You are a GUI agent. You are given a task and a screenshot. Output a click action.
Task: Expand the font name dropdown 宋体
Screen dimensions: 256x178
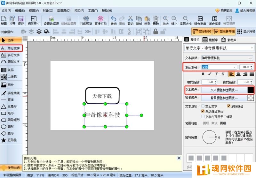coord(235,67)
